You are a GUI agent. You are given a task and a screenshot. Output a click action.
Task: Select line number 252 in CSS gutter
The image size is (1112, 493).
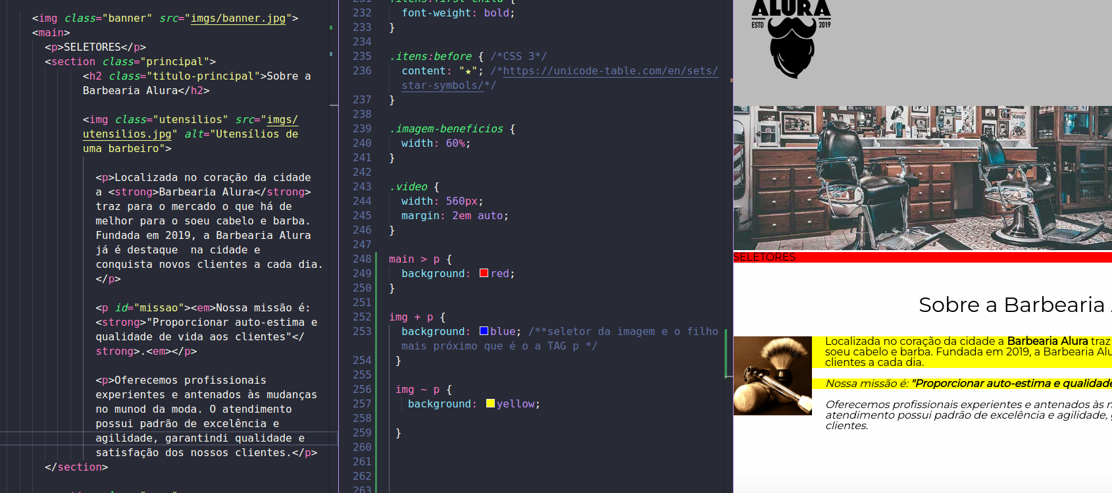coord(362,317)
